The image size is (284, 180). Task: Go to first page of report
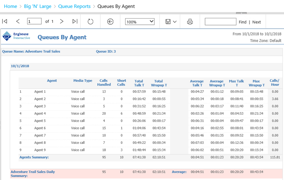[5, 21]
